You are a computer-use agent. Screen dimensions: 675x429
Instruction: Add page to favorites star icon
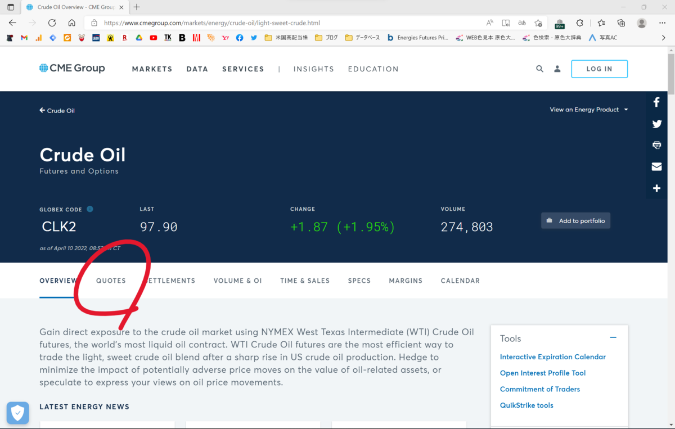[538, 23]
